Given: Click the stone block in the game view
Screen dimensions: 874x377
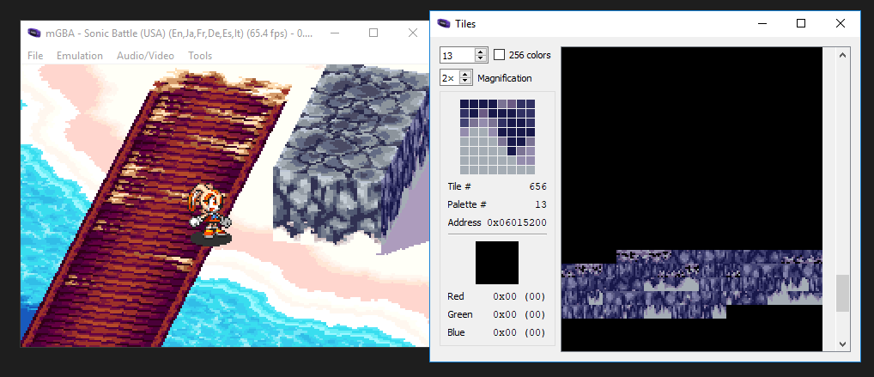Looking at the screenshot, I should [349, 156].
